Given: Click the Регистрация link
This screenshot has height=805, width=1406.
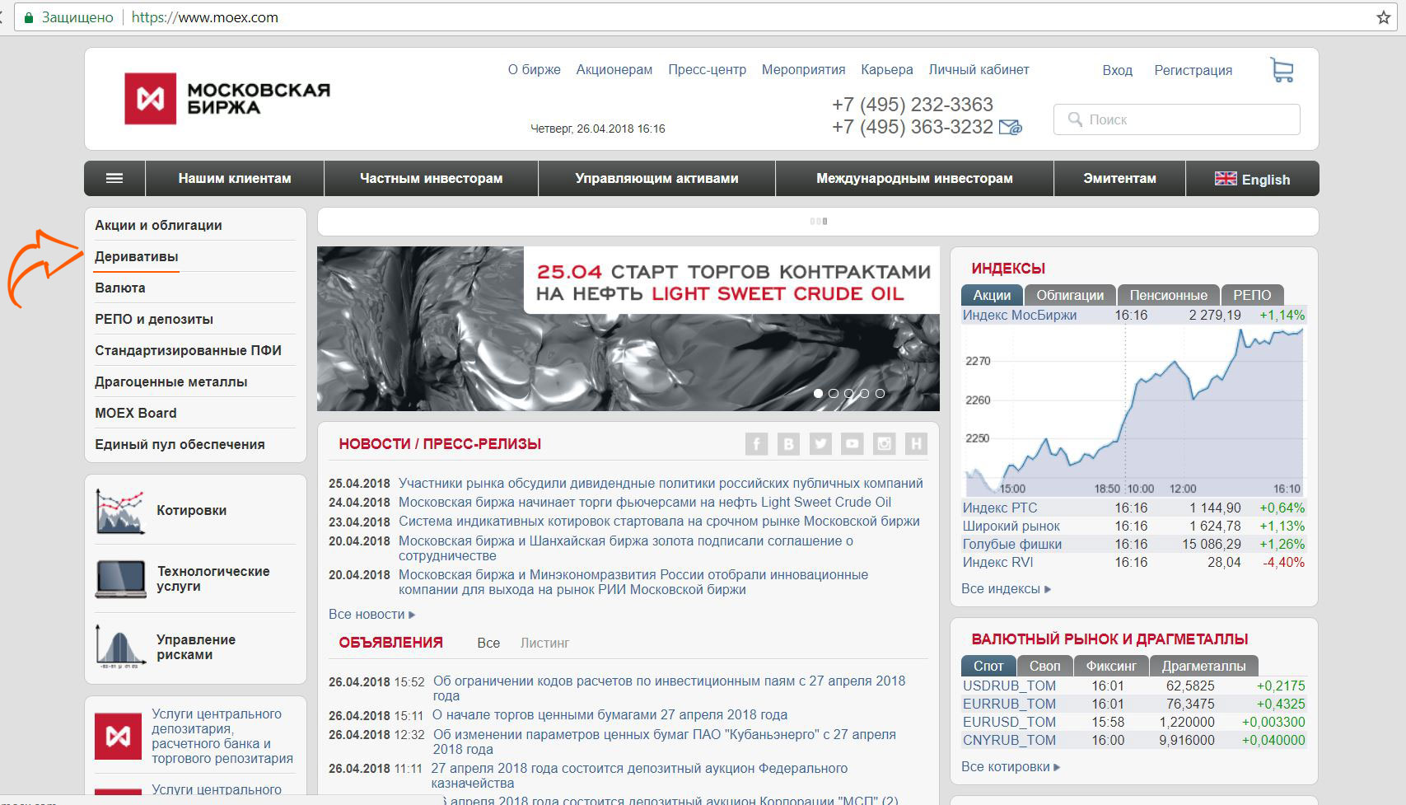Looking at the screenshot, I should coord(1193,71).
